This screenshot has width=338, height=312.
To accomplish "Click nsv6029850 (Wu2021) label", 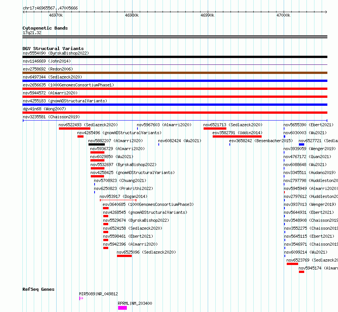I will click(x=112, y=157).
